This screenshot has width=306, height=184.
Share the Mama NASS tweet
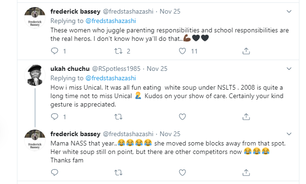tap(246, 173)
